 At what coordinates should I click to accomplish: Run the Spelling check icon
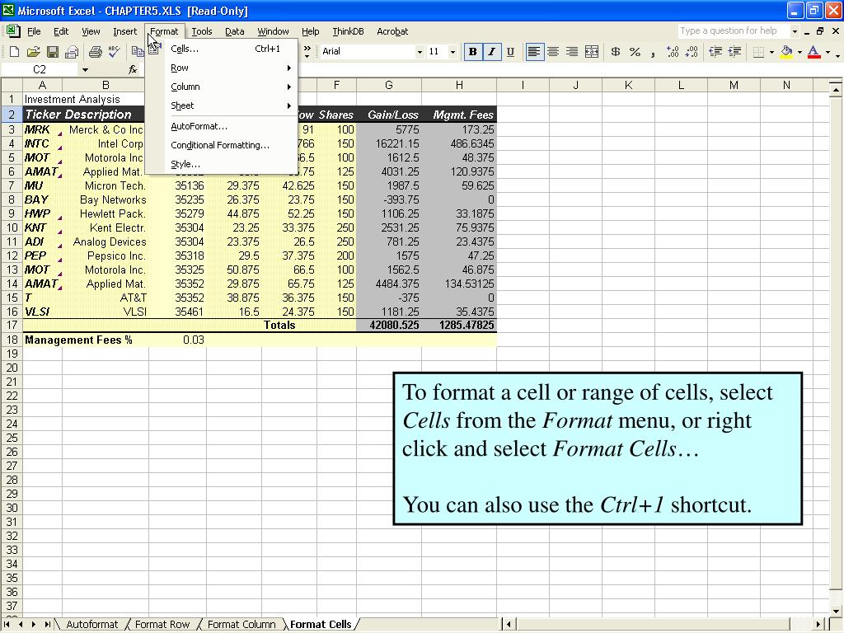coord(114,52)
